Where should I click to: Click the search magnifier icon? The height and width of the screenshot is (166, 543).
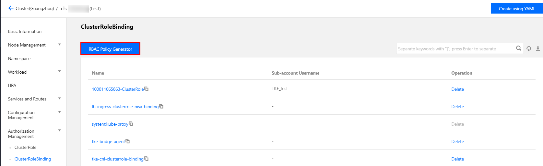[x=518, y=48]
